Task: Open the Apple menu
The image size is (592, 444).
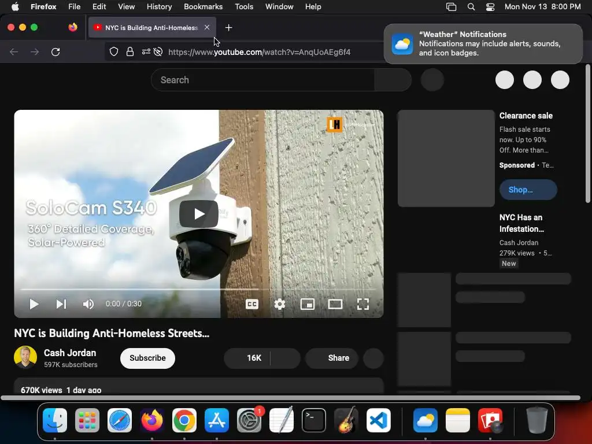Action: pos(15,6)
